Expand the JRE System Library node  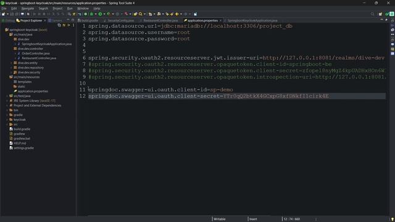pos(7,101)
